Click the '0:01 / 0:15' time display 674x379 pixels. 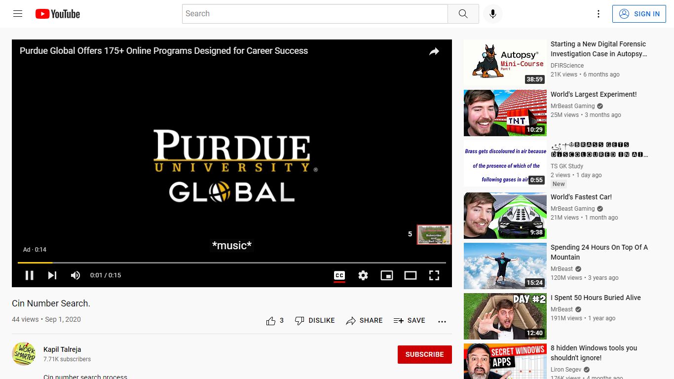click(106, 275)
